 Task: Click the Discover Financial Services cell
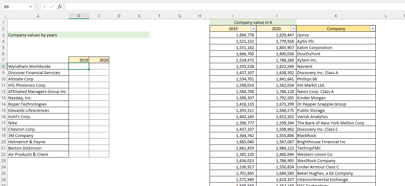click(38, 73)
